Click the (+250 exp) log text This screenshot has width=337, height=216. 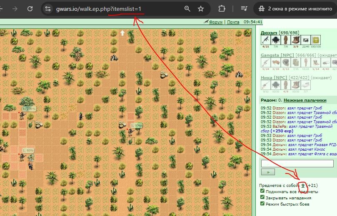pyautogui.click(x=282, y=131)
